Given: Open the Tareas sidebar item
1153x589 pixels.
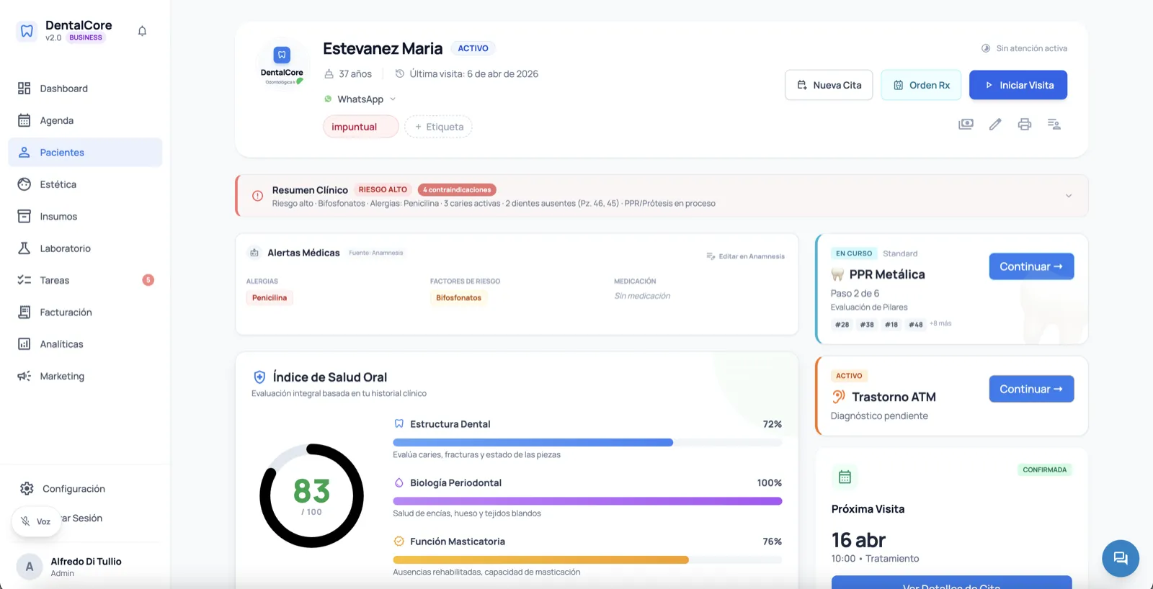Looking at the screenshot, I should 55,280.
